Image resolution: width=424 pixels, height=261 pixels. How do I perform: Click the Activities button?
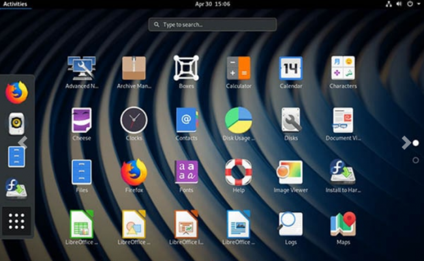pyautogui.click(x=15, y=4)
